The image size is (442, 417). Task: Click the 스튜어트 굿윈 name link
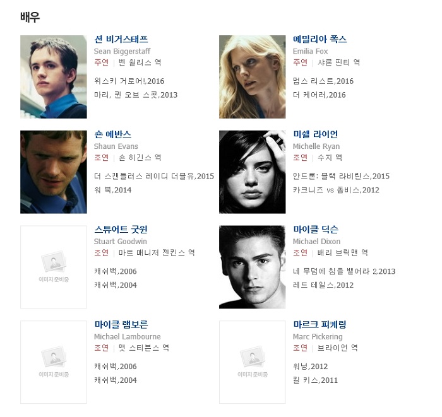pos(121,230)
